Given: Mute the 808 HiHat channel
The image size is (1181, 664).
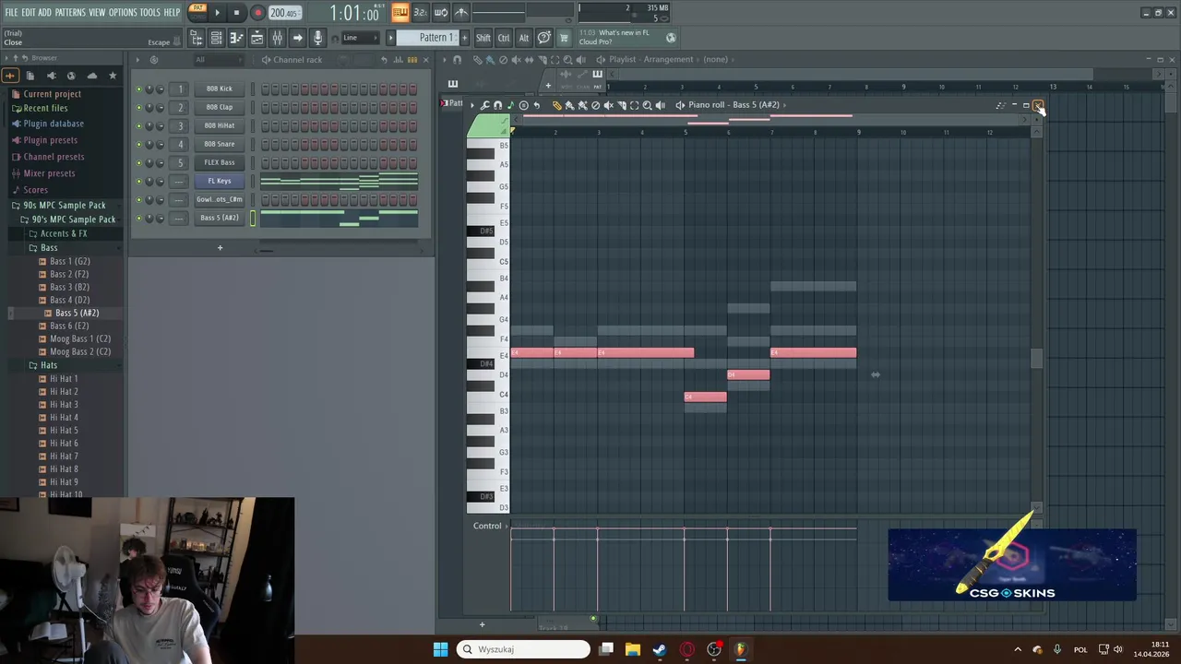Looking at the screenshot, I should coord(139,125).
